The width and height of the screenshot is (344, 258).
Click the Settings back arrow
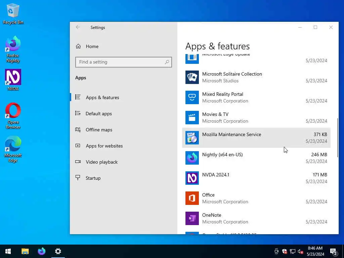coord(78,27)
